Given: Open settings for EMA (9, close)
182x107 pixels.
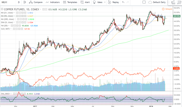Looking at the screenshot, I should 20,22.
